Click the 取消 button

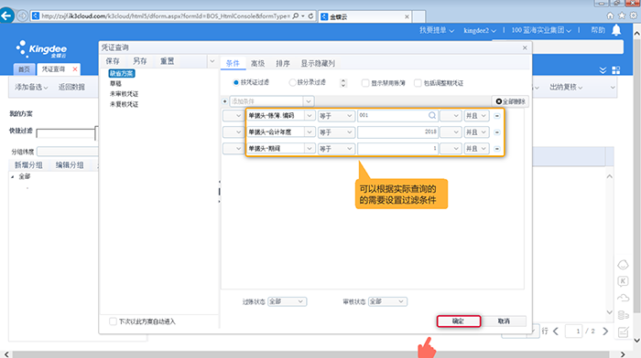[504, 321]
